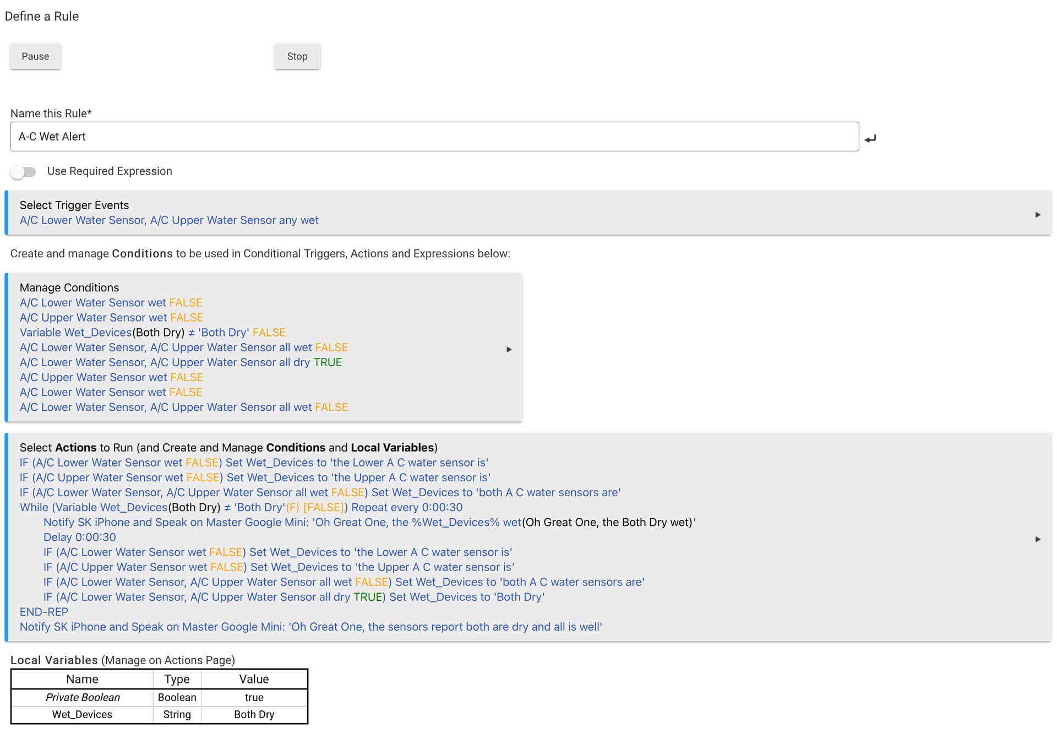1057x733 pixels.
Task: Click the 'Select Trigger Events' heading
Action: [74, 205]
